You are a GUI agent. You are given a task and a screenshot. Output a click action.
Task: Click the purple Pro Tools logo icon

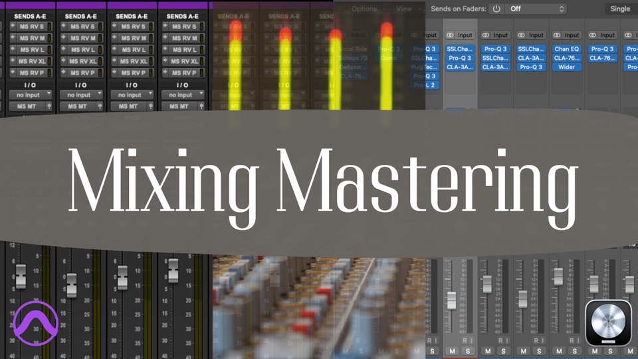point(38,322)
